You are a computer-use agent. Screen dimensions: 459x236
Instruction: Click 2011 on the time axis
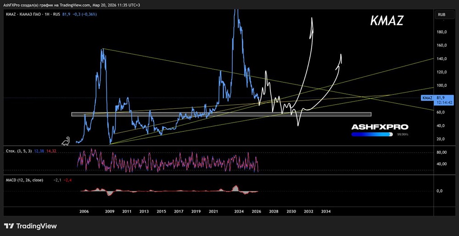click(127, 211)
